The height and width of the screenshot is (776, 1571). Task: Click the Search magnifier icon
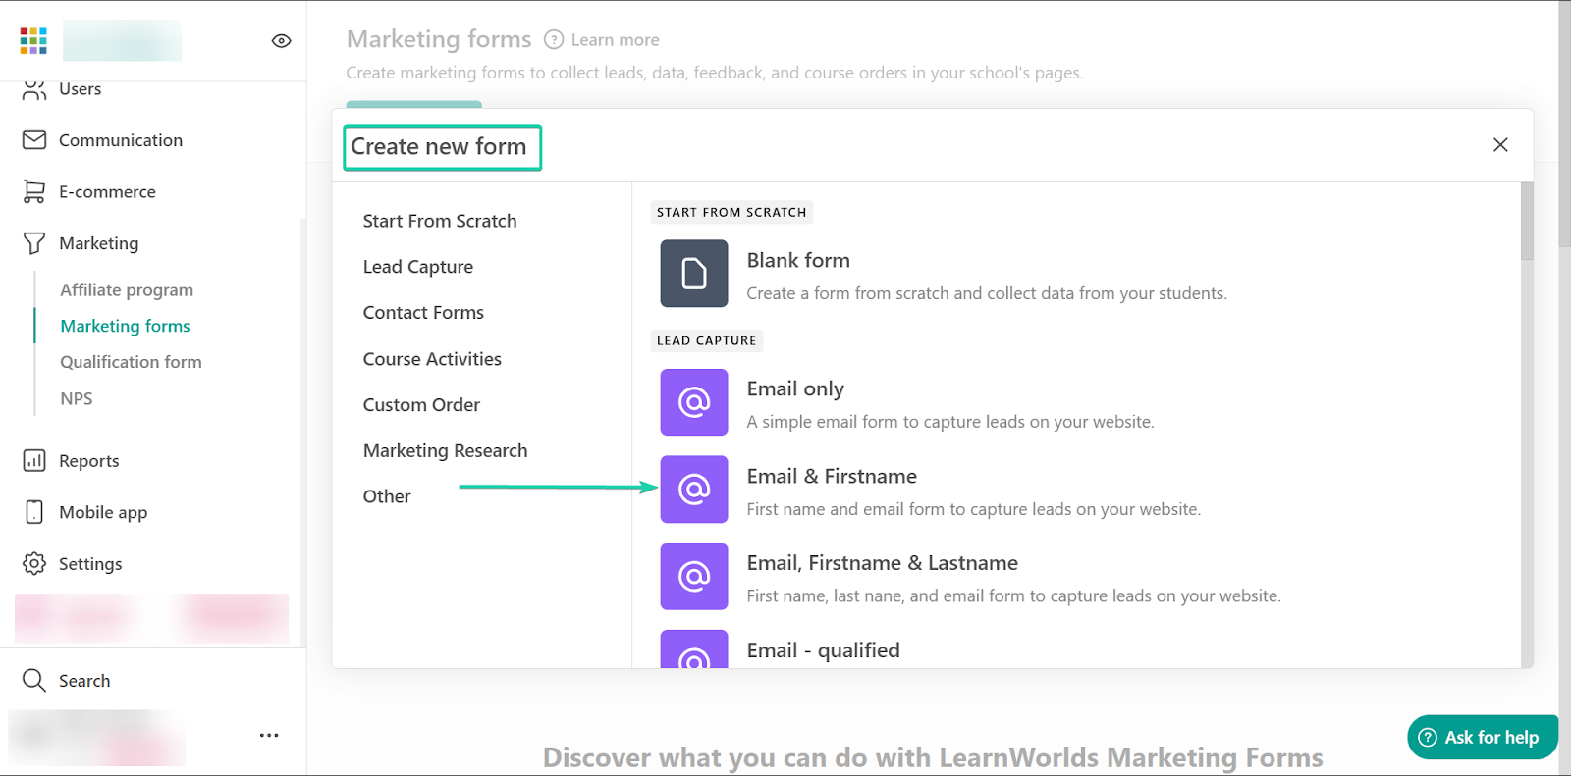[34, 681]
